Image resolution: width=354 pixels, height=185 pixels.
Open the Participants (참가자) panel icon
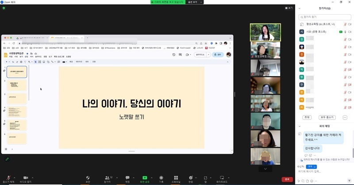tap(107, 177)
